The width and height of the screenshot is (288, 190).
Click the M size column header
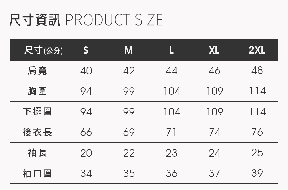point(128,50)
